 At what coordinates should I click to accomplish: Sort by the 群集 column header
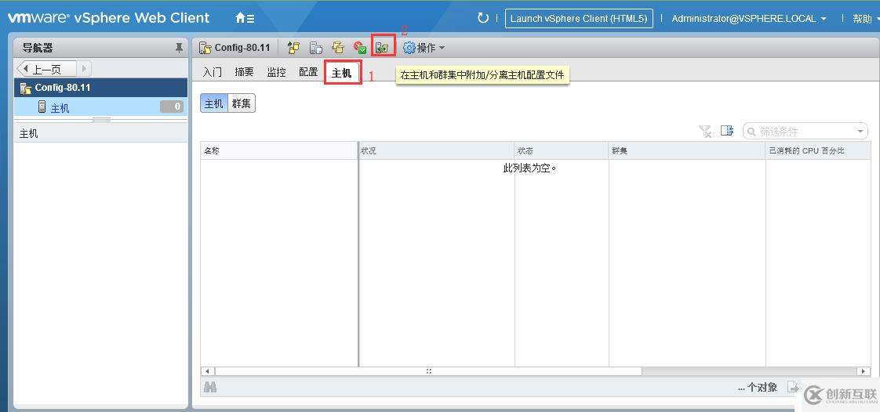coord(687,151)
